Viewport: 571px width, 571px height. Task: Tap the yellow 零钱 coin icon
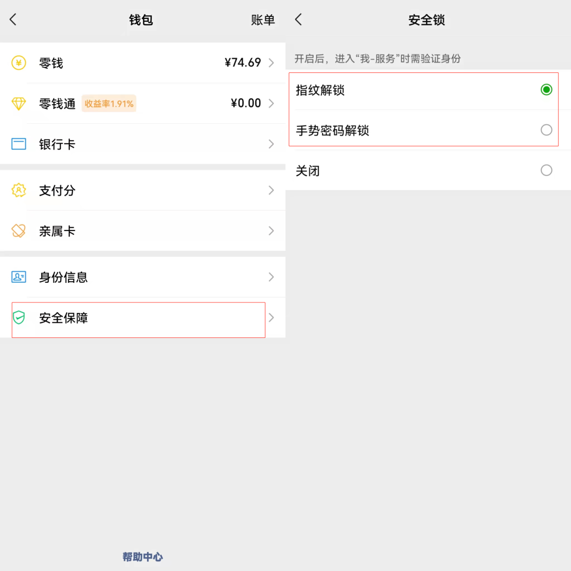tap(19, 63)
